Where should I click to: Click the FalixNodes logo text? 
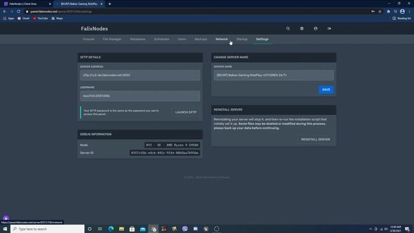[x=94, y=28]
